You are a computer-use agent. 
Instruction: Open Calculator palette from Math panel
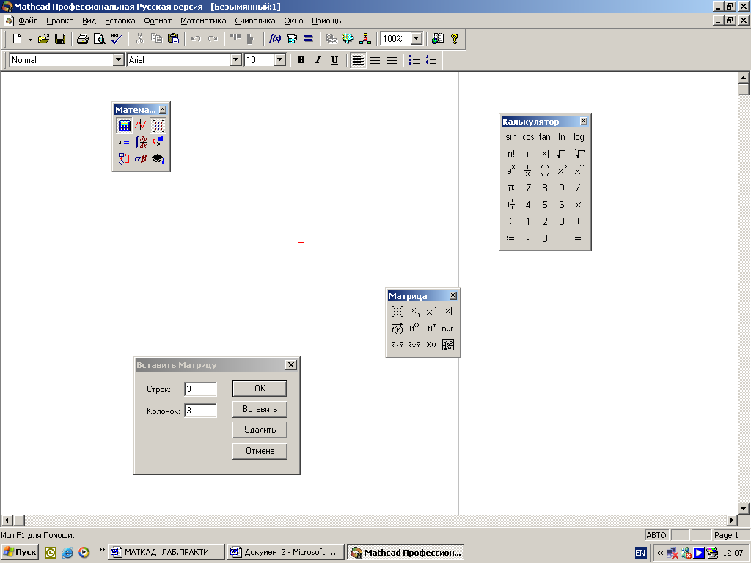point(124,126)
